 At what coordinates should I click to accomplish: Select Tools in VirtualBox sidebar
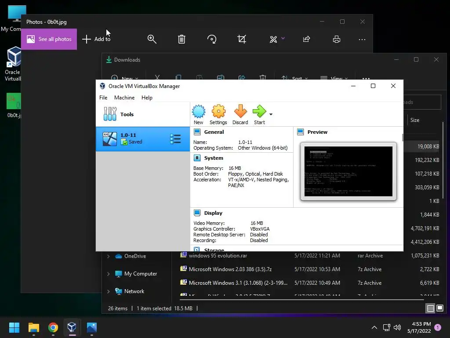143,114
